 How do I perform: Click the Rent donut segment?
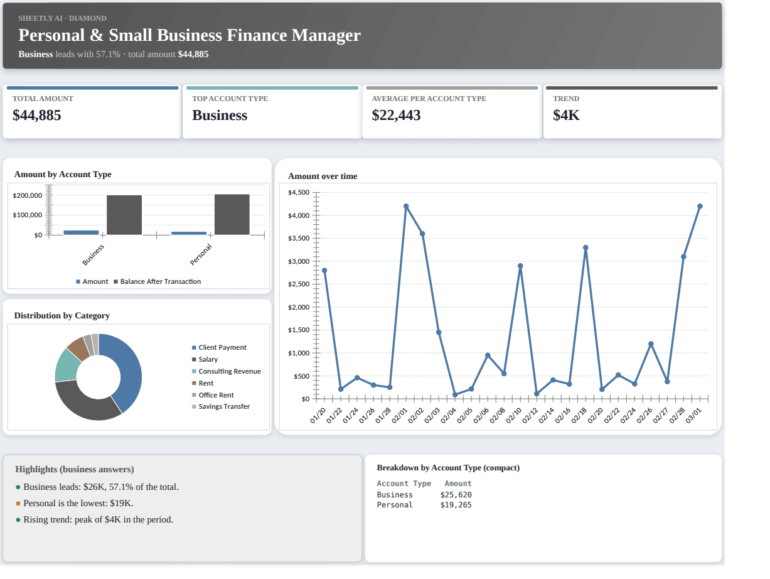(x=78, y=349)
